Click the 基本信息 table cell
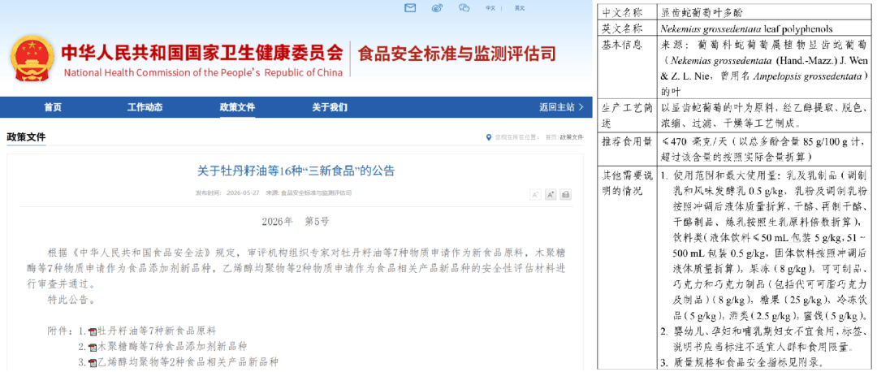877x372 pixels. pyautogui.click(x=628, y=67)
